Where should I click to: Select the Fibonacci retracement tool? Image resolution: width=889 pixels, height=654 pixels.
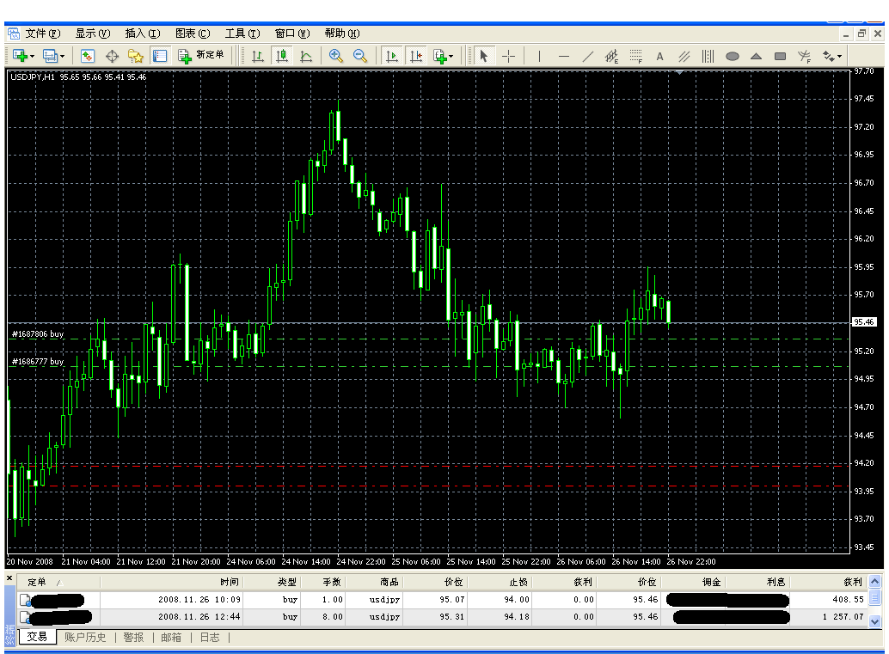636,56
